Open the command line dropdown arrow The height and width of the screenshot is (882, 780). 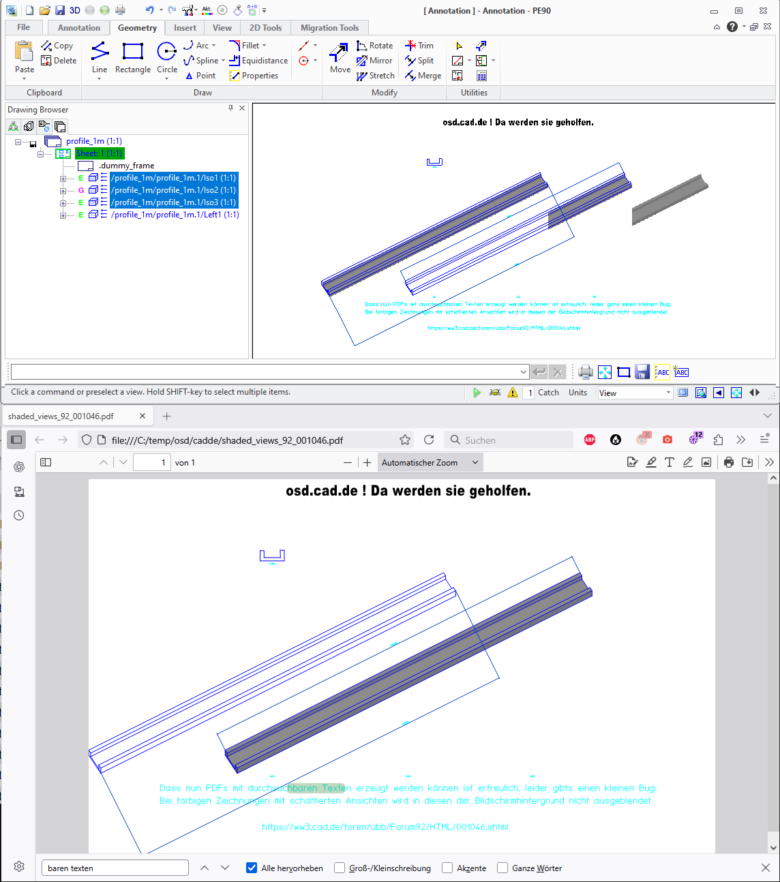524,372
